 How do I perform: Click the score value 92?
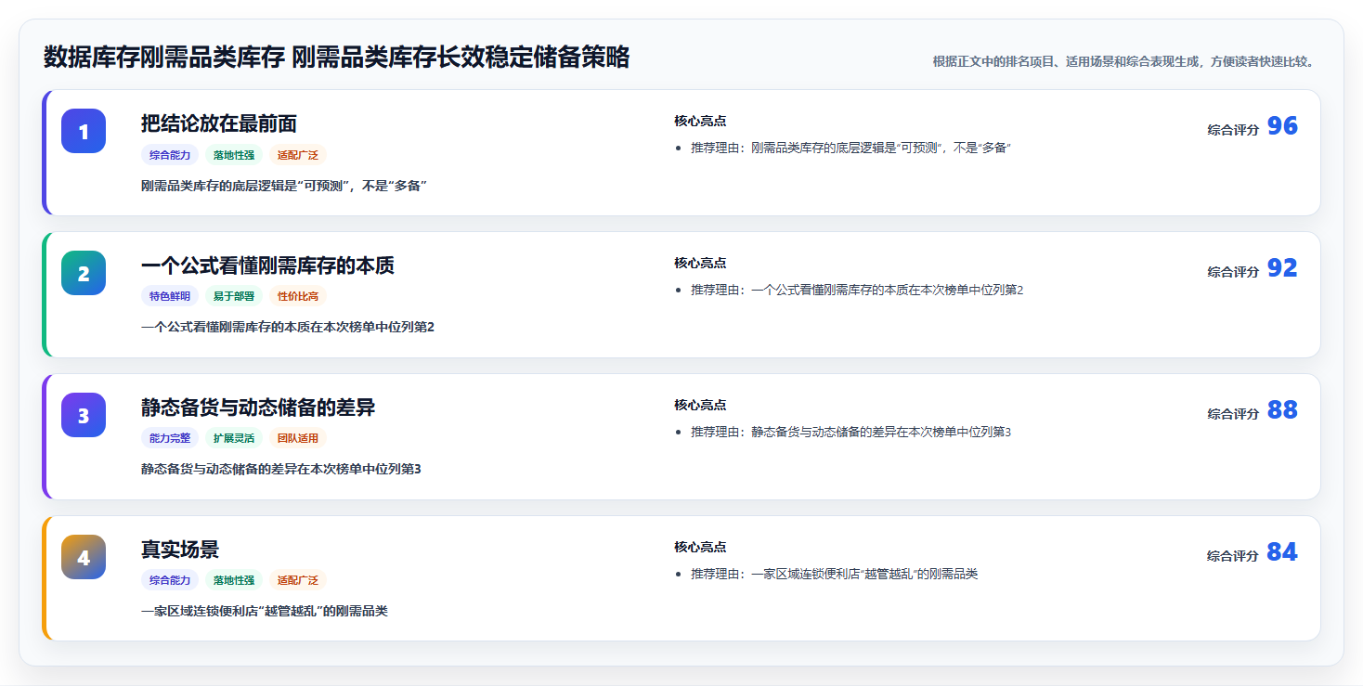pos(1282,268)
